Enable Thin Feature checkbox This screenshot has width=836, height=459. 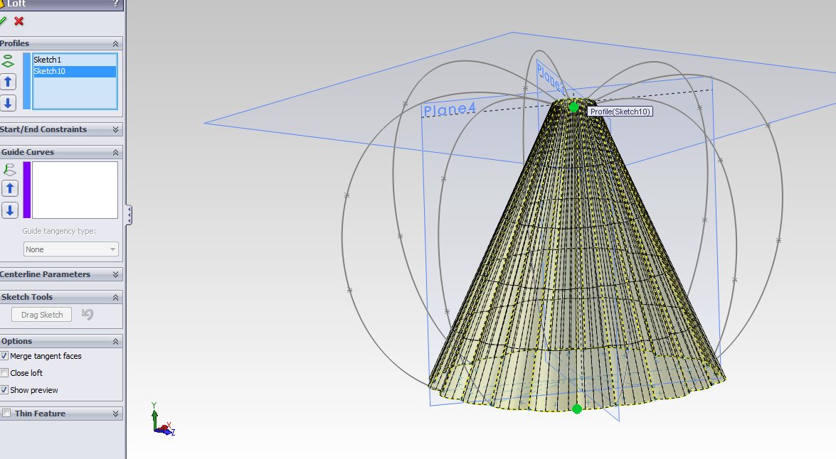click(x=6, y=414)
